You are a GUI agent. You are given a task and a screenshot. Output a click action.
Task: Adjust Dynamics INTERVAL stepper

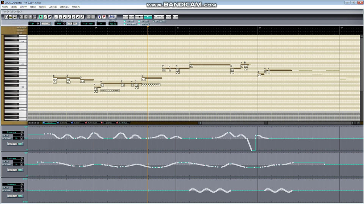click(x=22, y=138)
